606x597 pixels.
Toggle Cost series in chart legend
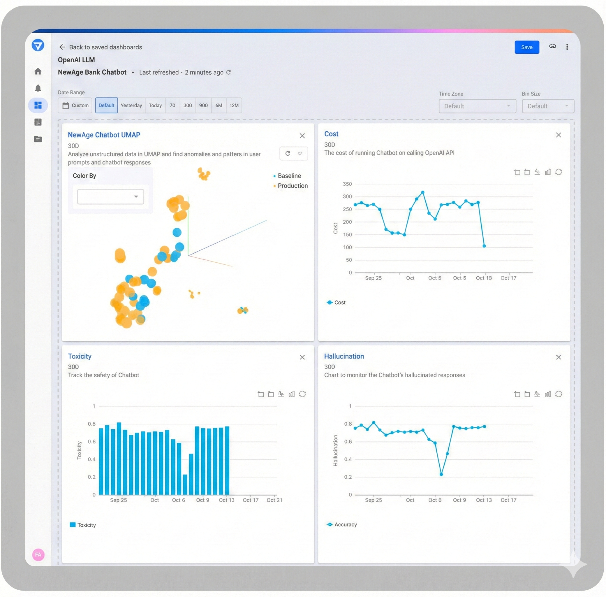point(336,303)
